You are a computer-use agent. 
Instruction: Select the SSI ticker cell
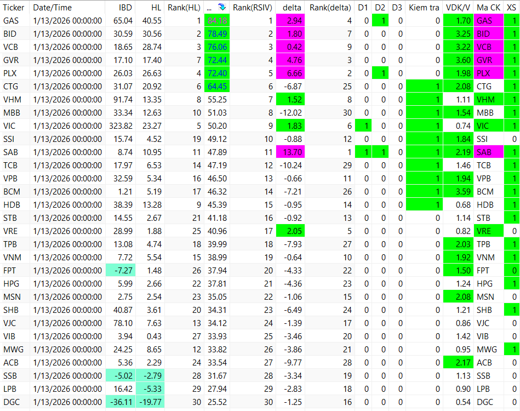pyautogui.click(x=15, y=139)
